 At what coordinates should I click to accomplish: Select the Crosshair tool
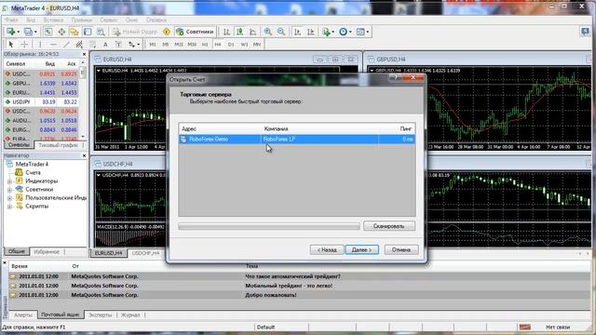[24, 45]
